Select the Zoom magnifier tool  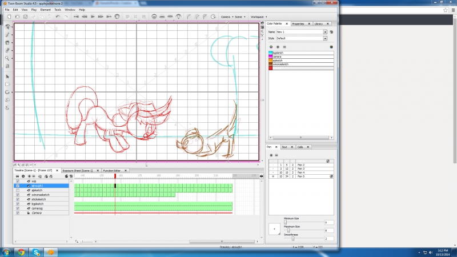tap(7, 58)
